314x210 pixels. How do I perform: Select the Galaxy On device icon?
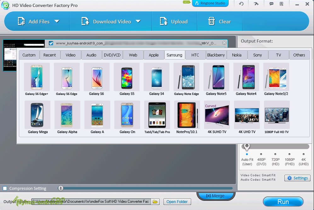pos(127,115)
